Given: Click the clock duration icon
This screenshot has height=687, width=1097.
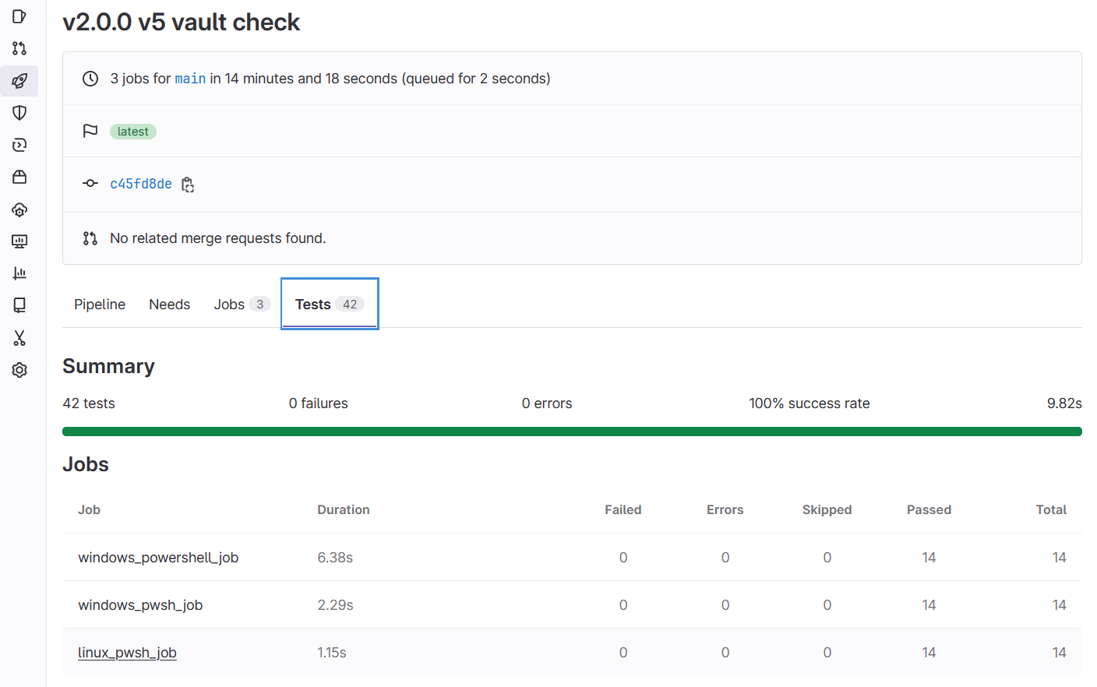Looking at the screenshot, I should (x=90, y=79).
